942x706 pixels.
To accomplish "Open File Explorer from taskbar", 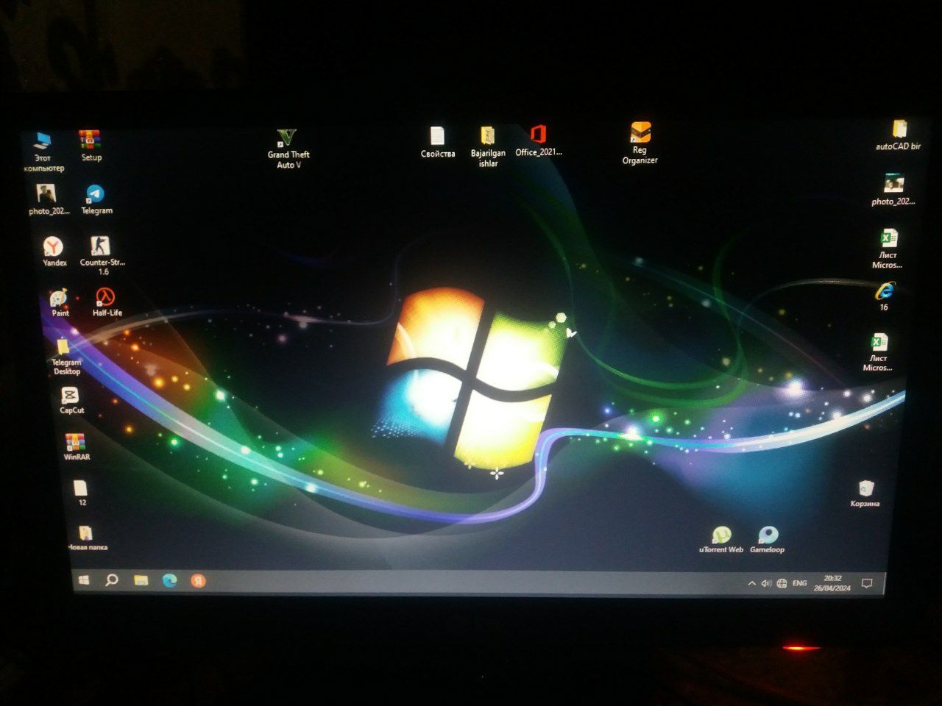I will pyautogui.click(x=141, y=580).
